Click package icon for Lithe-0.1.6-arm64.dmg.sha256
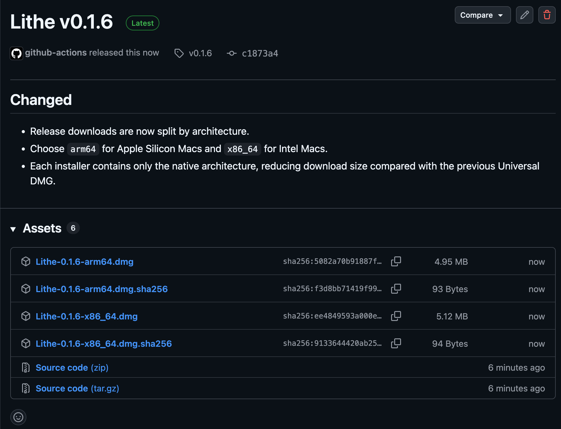 [26, 289]
